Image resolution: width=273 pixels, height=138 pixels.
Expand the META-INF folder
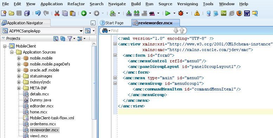pyautogui.click(x=19, y=88)
